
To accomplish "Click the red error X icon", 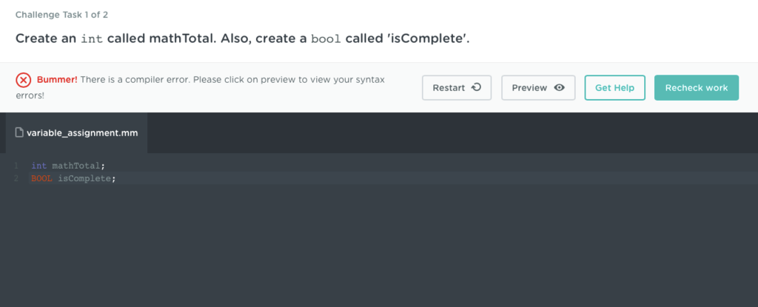I will coord(24,81).
